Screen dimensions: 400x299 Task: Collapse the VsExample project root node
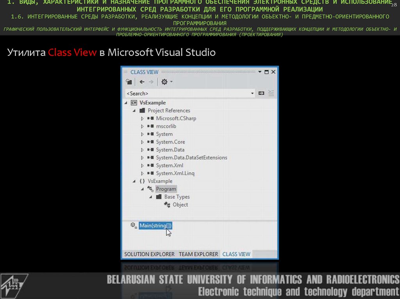pyautogui.click(x=126, y=103)
